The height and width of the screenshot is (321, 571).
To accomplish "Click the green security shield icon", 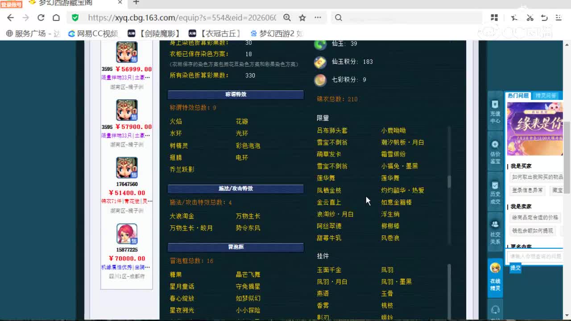I will pyautogui.click(x=75, y=18).
